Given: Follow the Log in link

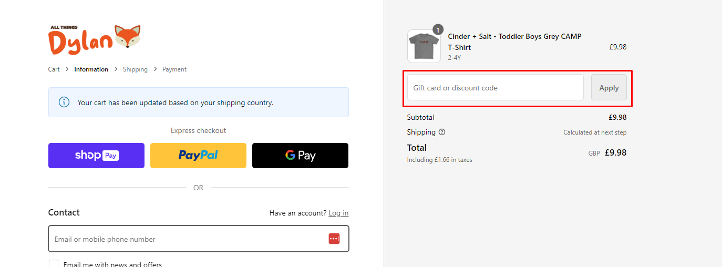Looking at the screenshot, I should pyautogui.click(x=338, y=213).
